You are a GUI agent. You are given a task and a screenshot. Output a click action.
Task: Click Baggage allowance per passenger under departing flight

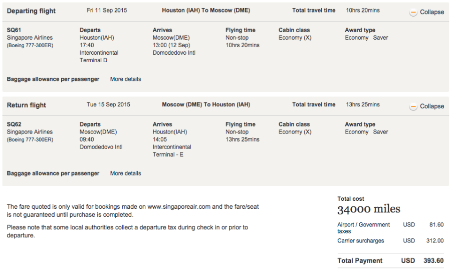(x=53, y=79)
